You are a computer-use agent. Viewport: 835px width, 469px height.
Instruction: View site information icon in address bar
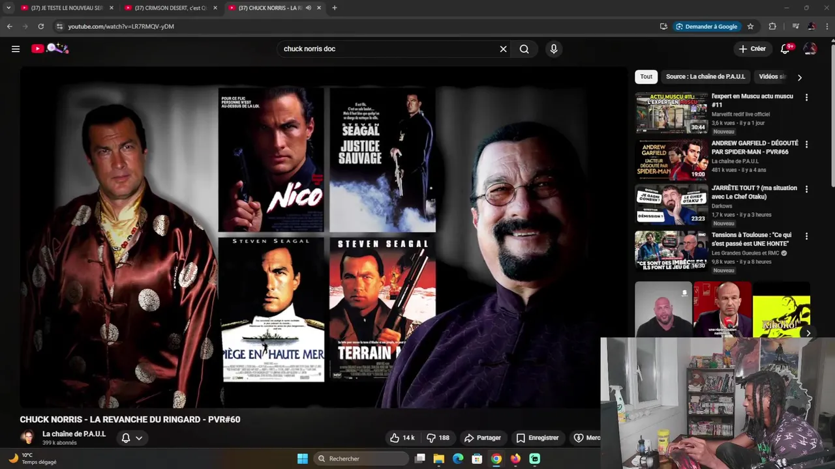pyautogui.click(x=59, y=27)
